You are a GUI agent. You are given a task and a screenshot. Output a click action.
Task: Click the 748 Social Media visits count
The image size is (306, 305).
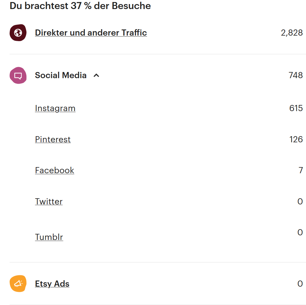tap(296, 75)
